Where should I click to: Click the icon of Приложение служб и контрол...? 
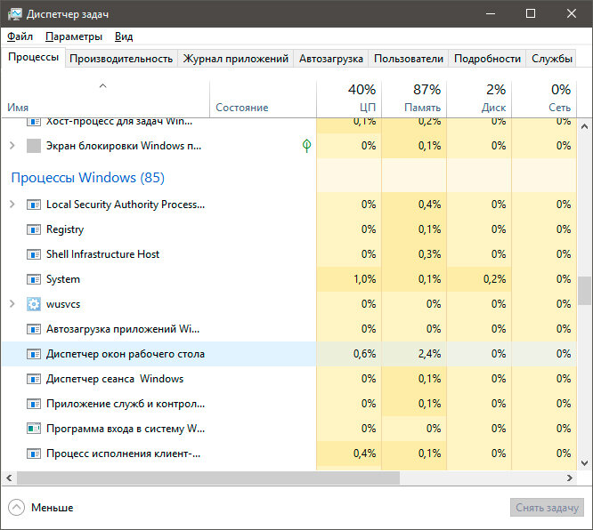click(34, 405)
